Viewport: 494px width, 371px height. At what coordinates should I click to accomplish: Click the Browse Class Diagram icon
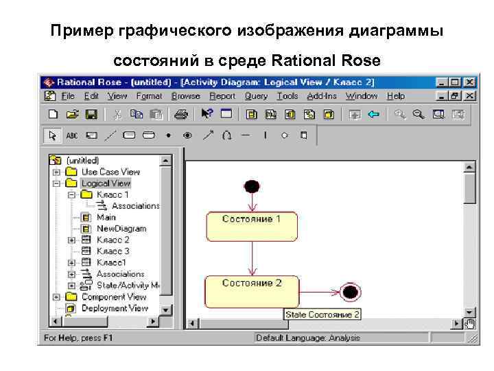point(251,114)
